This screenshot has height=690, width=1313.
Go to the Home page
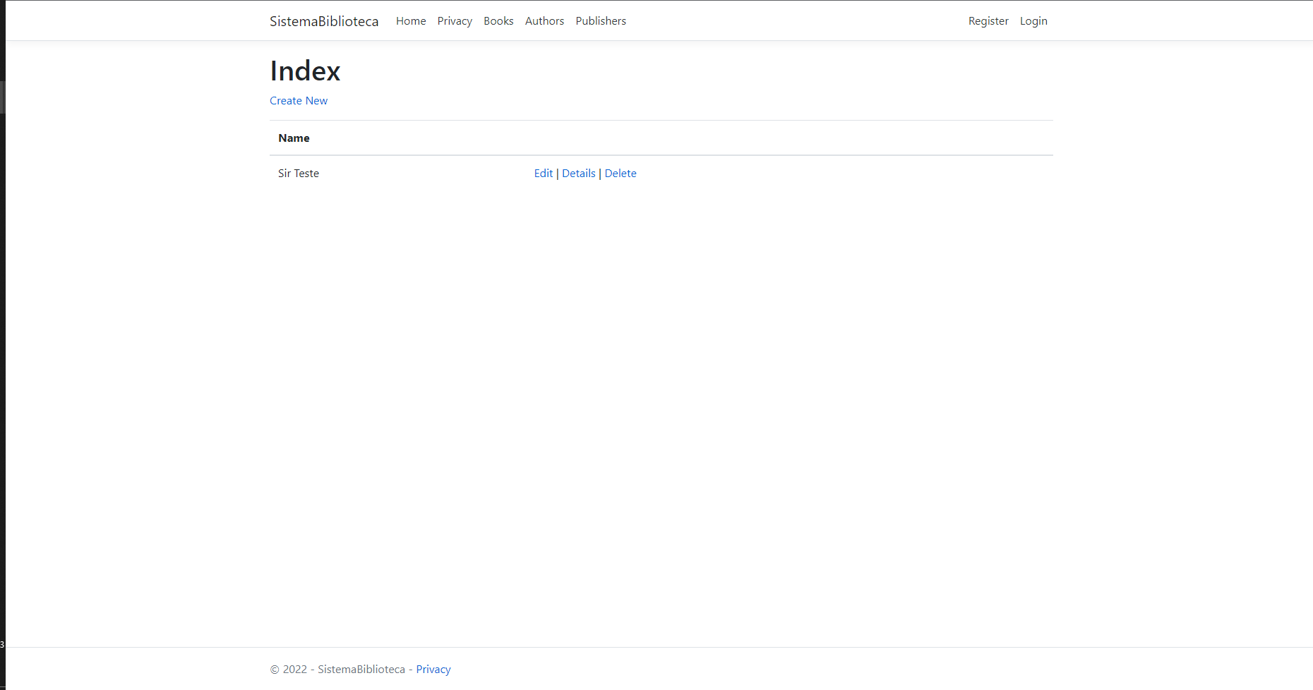[x=411, y=20]
